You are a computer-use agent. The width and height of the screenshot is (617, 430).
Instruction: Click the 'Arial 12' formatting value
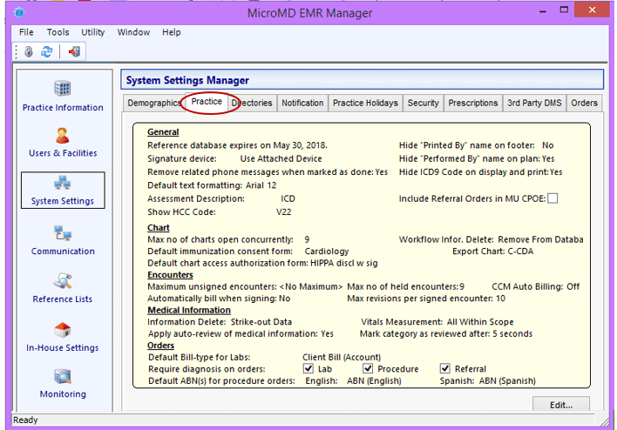261,185
